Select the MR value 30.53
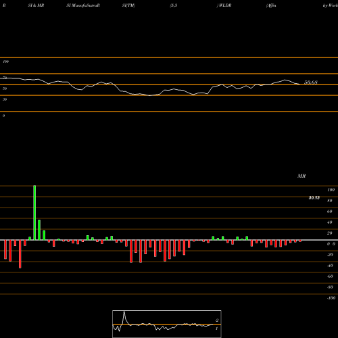The image size is (338, 338). click(x=314, y=198)
